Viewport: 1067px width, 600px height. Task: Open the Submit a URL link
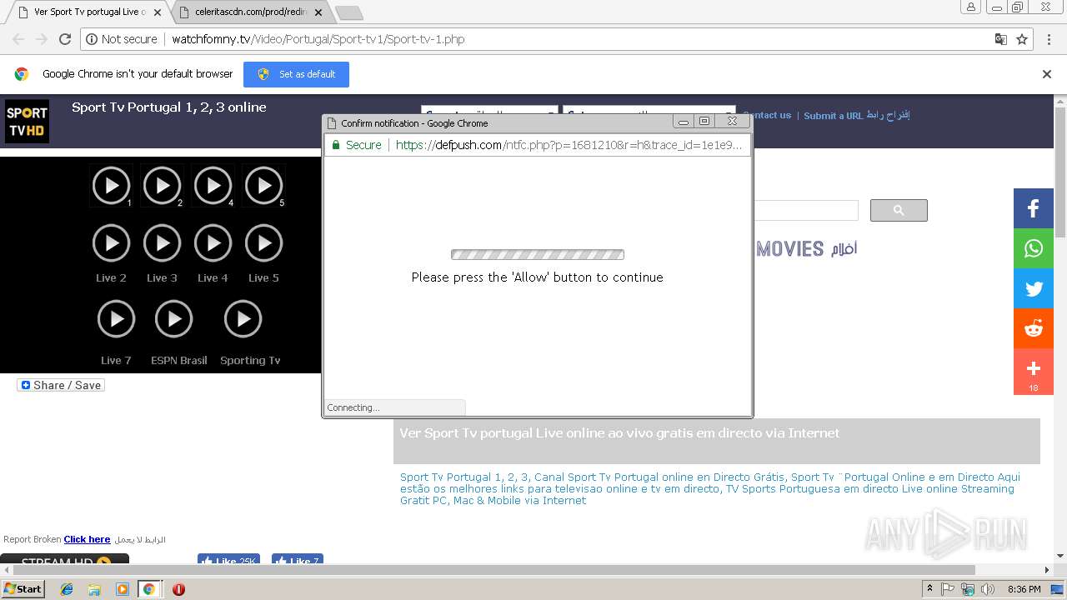856,115
